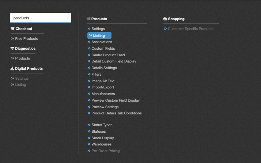Image resolution: width=261 pixels, height=163 pixels.
Task: Select Dealer Product Feed
Action: pyautogui.click(x=108, y=55)
